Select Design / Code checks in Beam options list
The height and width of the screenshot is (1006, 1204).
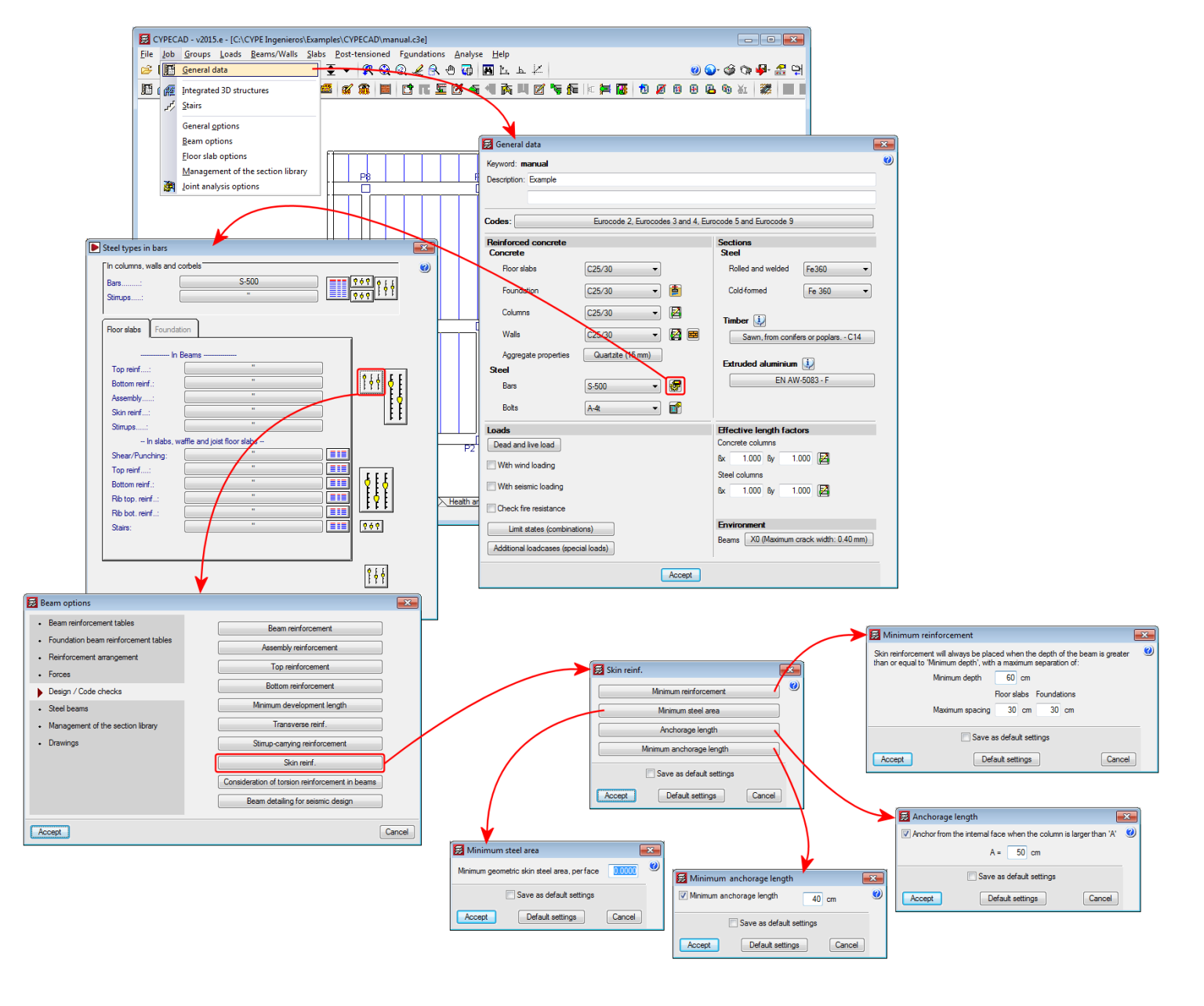85,692
